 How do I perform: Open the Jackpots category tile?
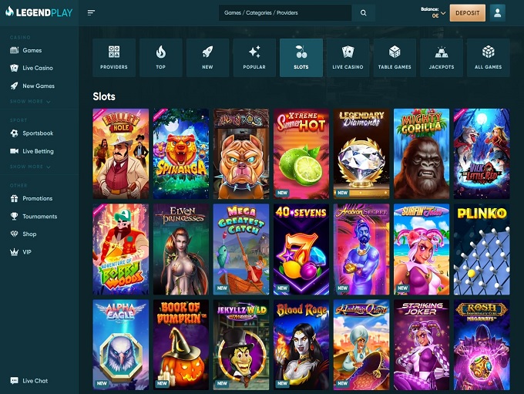(x=442, y=58)
